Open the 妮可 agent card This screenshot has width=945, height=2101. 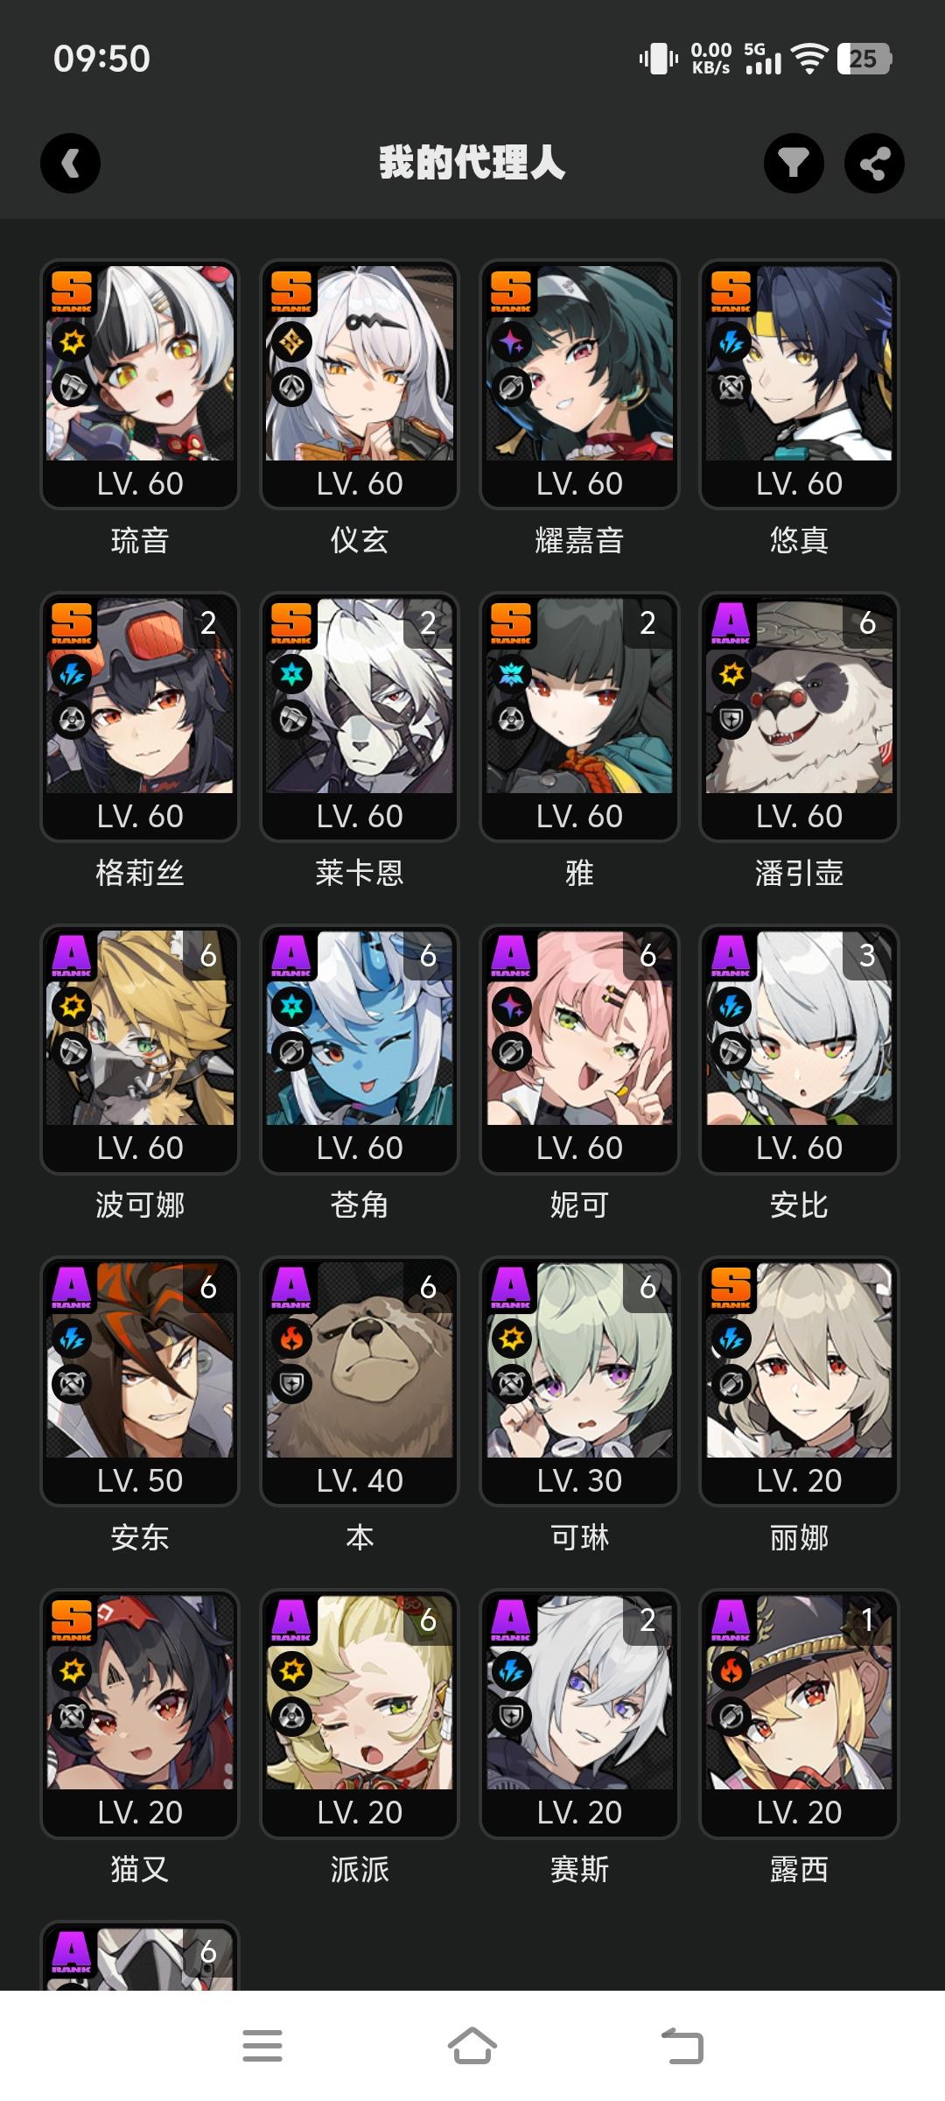pyautogui.click(x=579, y=1049)
